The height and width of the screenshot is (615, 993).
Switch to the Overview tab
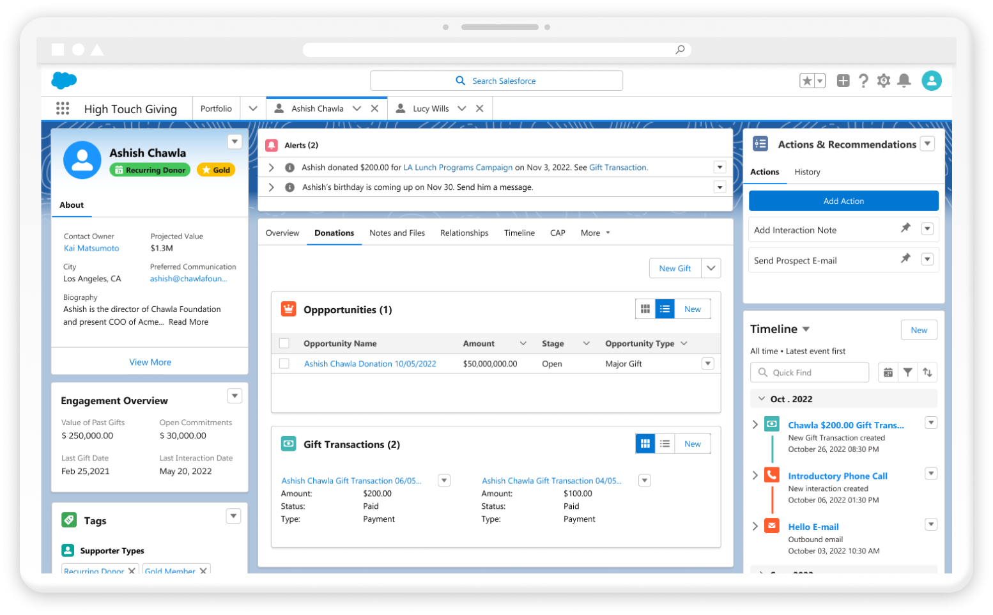point(282,233)
